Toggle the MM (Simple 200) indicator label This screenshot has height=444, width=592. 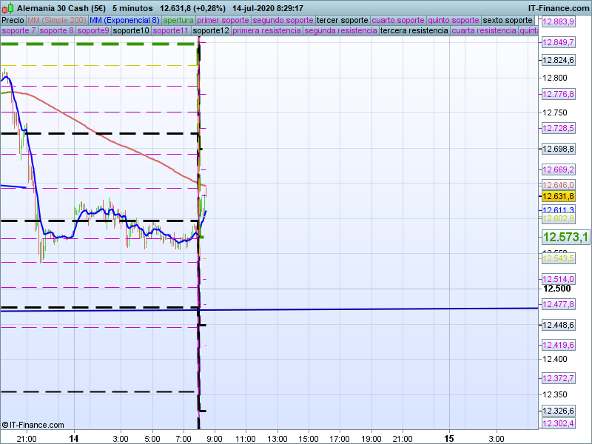tap(55, 20)
